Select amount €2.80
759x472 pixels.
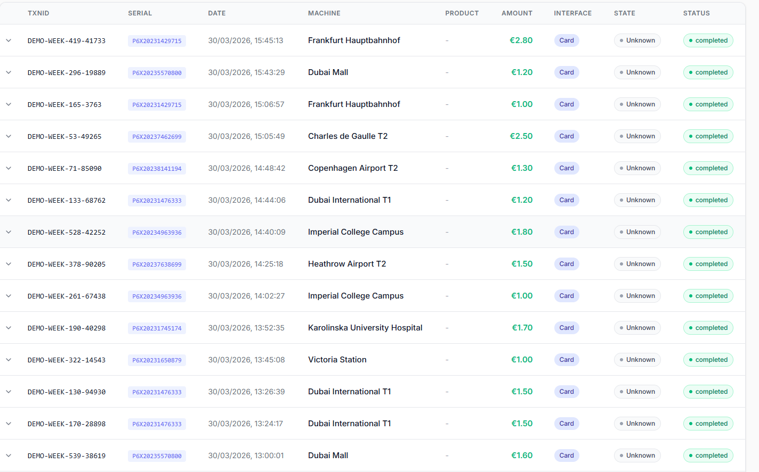point(521,40)
